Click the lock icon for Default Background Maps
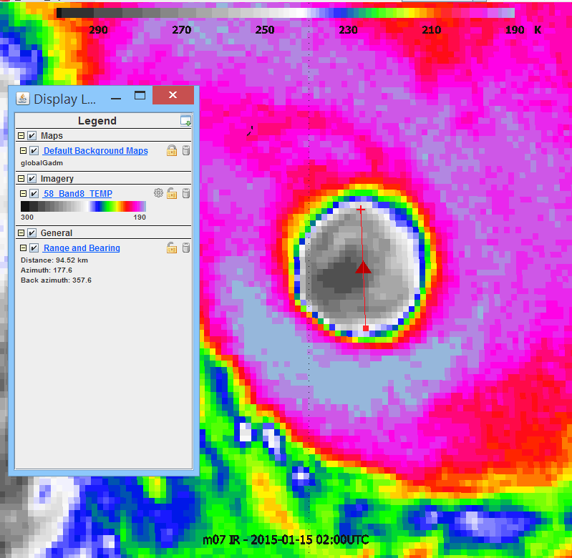The width and height of the screenshot is (572, 558). [172, 150]
